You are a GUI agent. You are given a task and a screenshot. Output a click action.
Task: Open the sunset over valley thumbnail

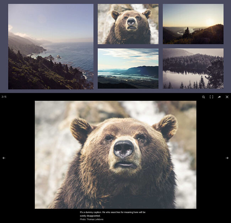pyautogui.click(x=193, y=24)
